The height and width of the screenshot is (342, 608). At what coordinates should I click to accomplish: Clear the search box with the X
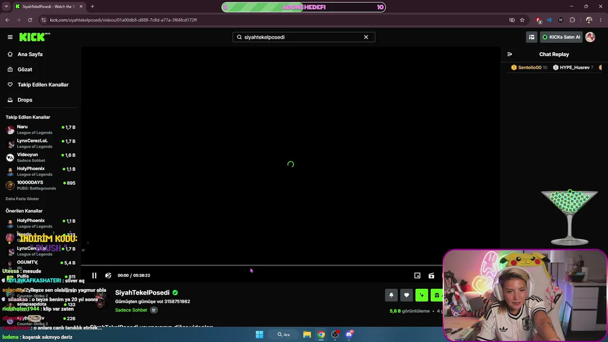click(366, 37)
